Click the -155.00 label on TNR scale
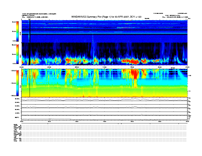202x156 pixels. coord(13,96)
